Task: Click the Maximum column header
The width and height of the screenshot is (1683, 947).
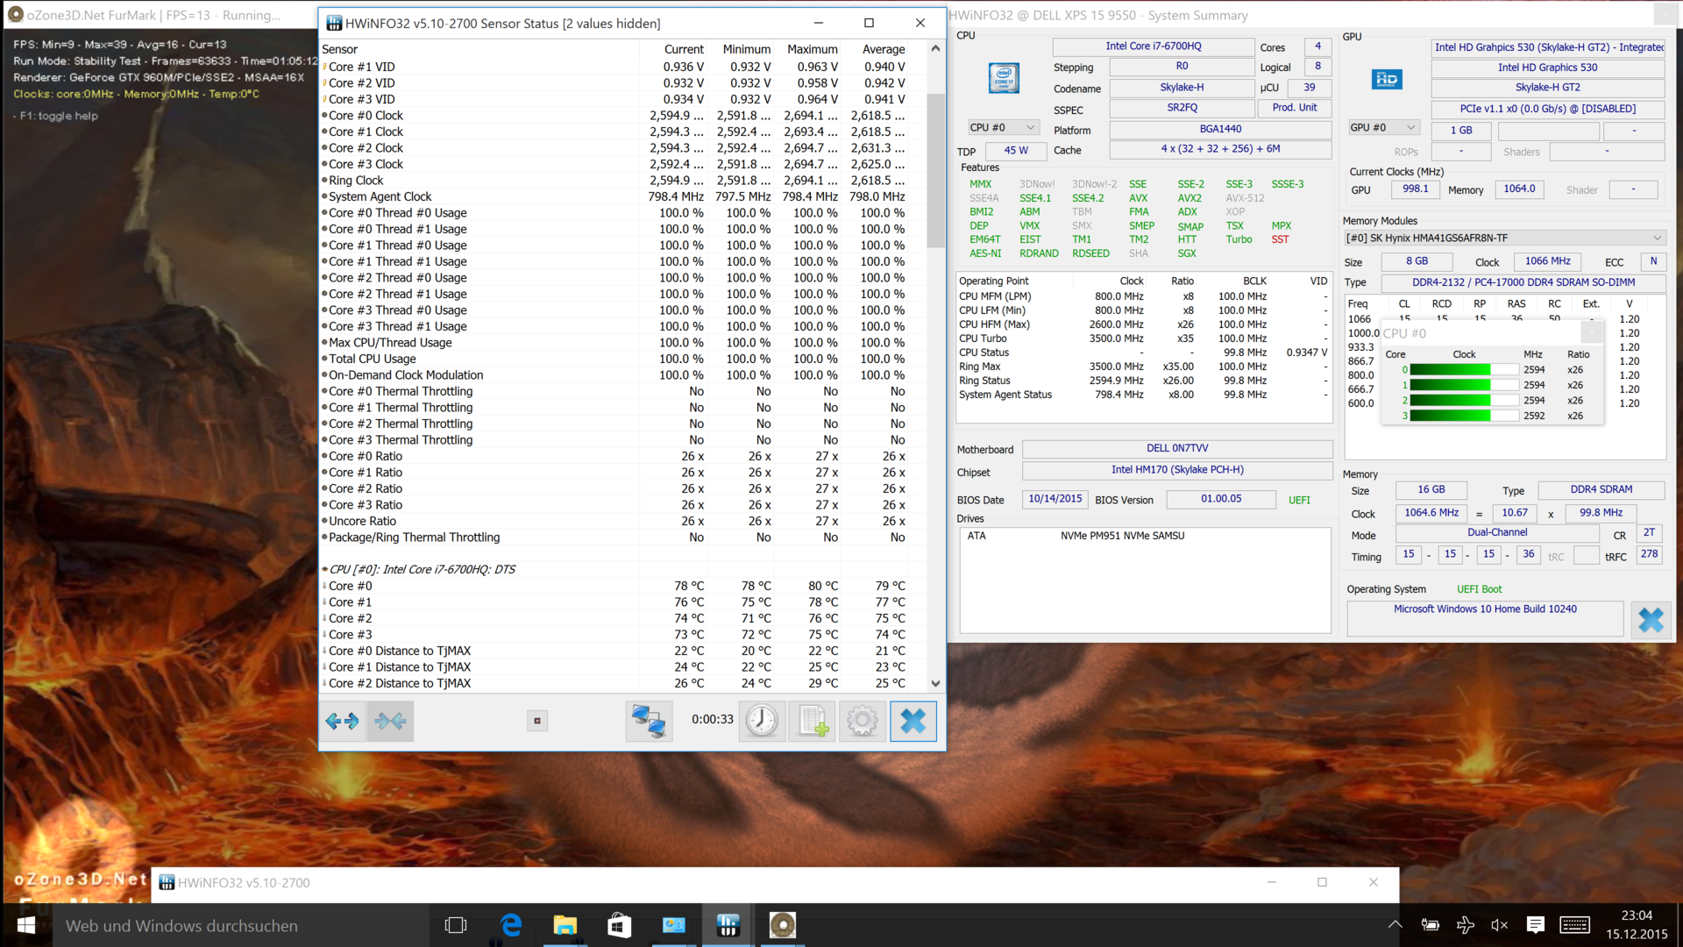Action: [812, 50]
